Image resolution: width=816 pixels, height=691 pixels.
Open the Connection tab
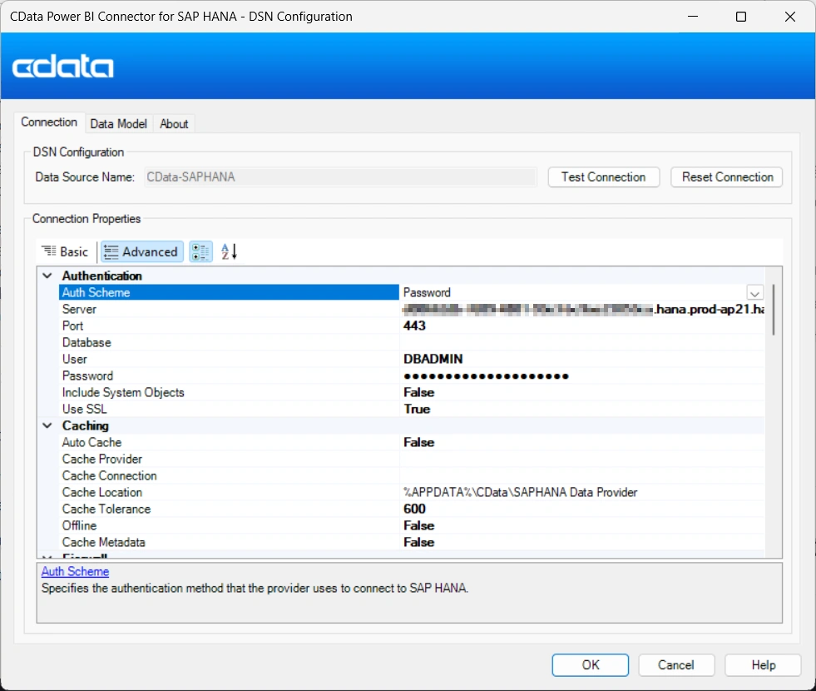(x=49, y=122)
